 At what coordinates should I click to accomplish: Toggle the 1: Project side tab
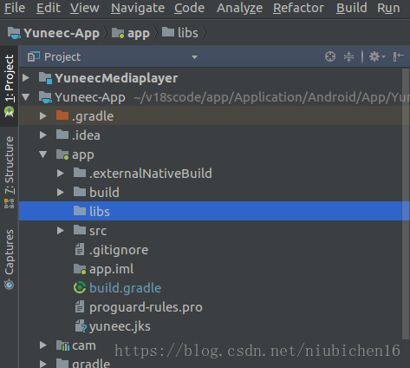click(10, 86)
